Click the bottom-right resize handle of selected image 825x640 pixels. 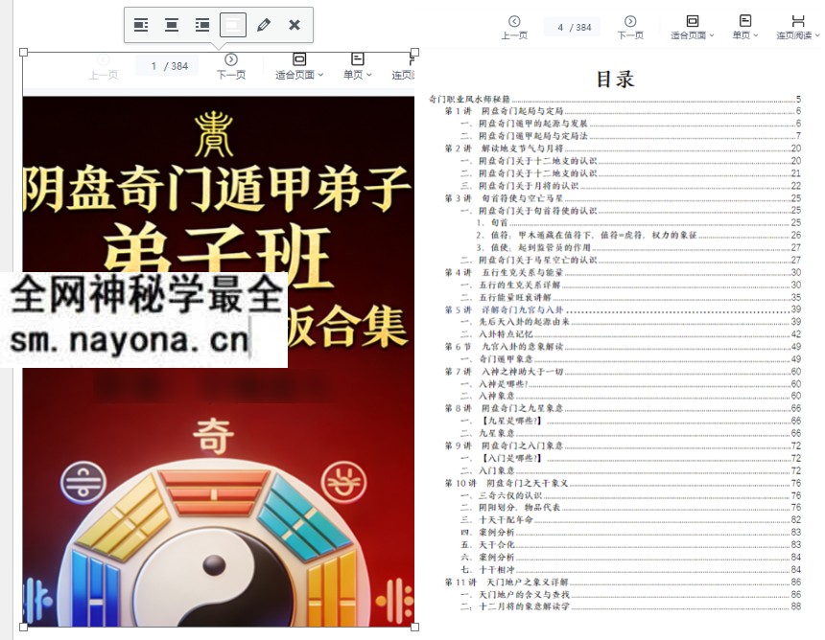tap(414, 627)
